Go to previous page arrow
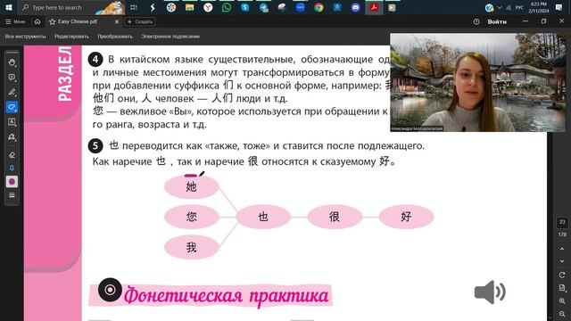 point(562,249)
